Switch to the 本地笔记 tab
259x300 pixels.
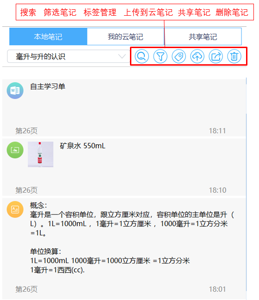[x=48, y=37]
